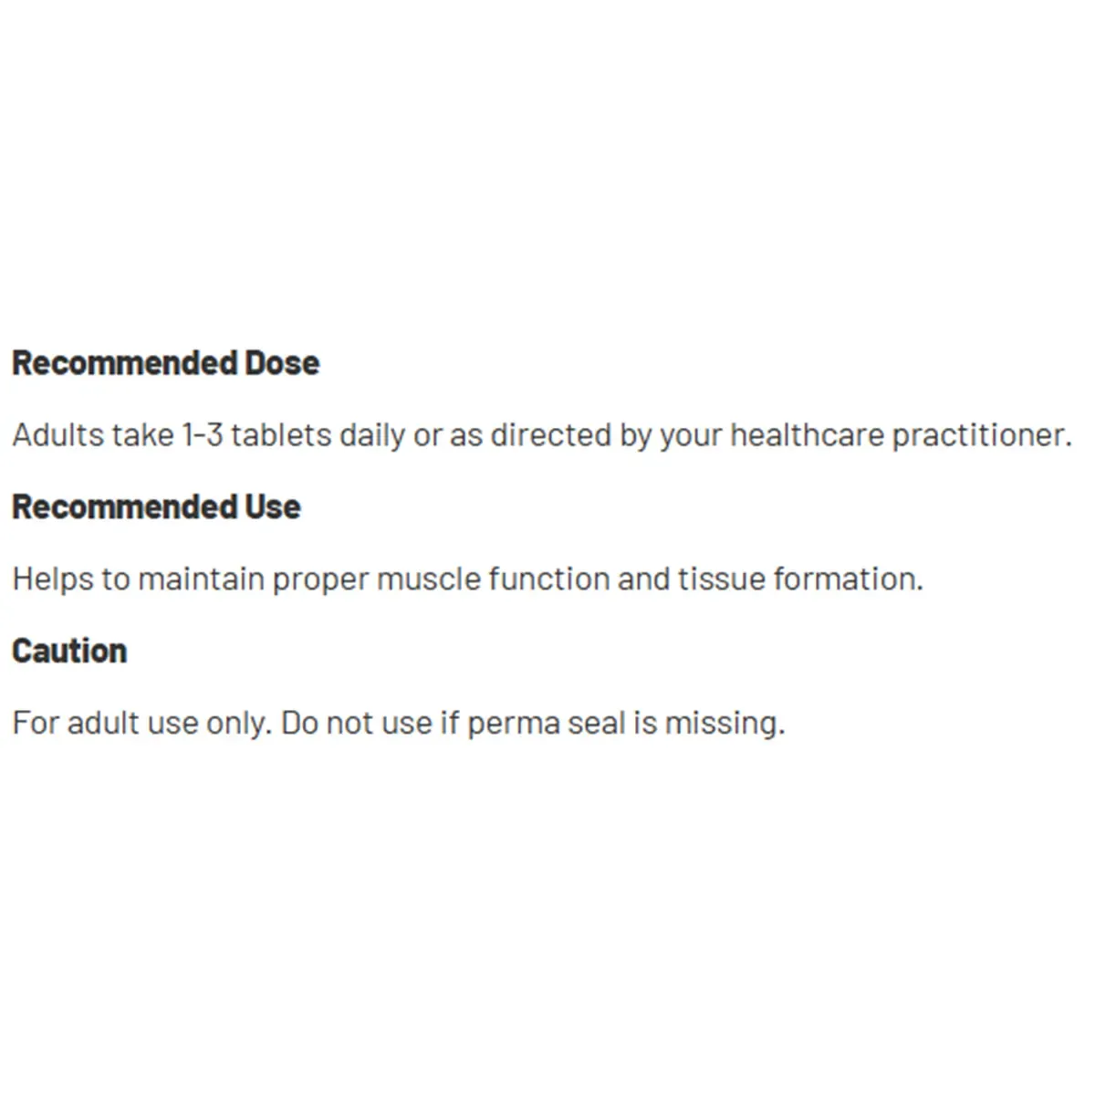This screenshot has width=1095, height=1095.
Task: Click "For adult use only" caution sentence
Action: pyautogui.click(x=141, y=724)
